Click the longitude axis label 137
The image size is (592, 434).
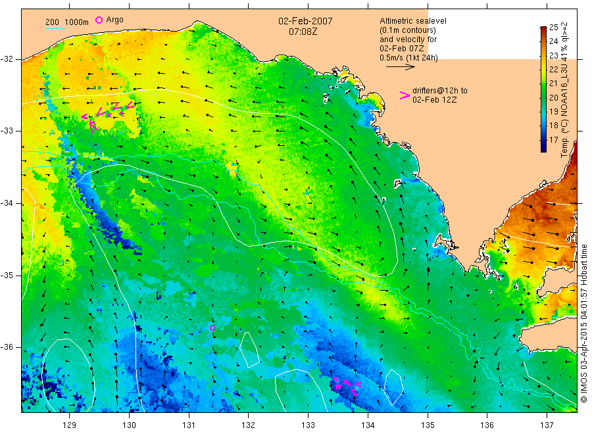[x=547, y=425]
